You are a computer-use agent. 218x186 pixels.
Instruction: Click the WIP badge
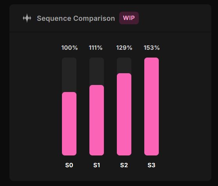pos(129,18)
